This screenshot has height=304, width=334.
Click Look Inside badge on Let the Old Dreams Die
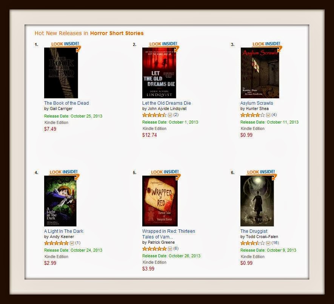point(163,45)
